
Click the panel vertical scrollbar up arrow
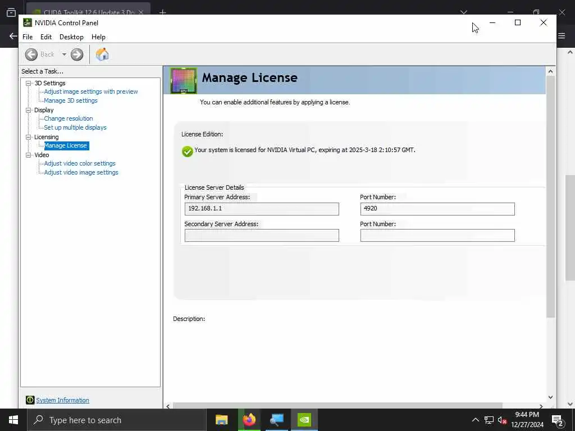coord(550,71)
